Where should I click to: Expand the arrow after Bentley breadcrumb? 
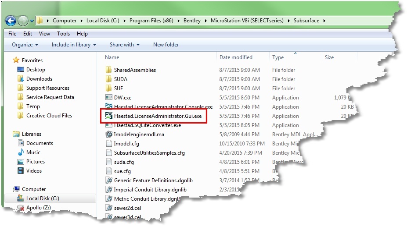pyautogui.click(x=205, y=21)
